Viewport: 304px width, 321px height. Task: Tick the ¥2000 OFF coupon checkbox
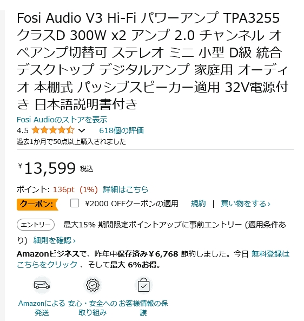click(75, 204)
